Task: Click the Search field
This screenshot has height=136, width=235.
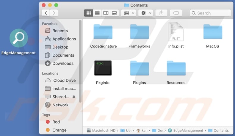Action: (x=210, y=13)
